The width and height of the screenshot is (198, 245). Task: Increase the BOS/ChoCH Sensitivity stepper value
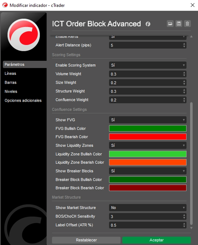point(184,215)
